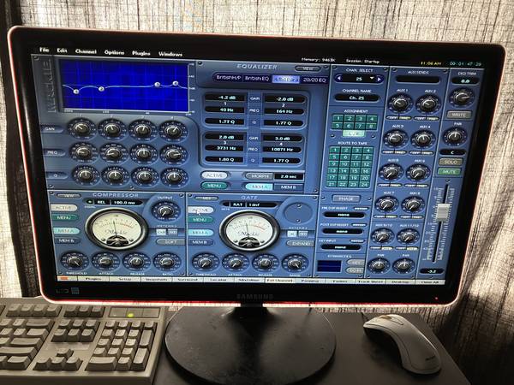The width and height of the screenshot is (514, 385).
Task: Toggle the channel Solo button
Action: 450,162
